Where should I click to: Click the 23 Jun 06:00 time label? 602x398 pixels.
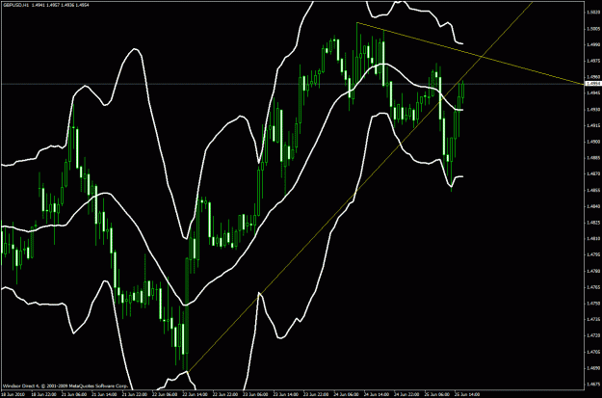[254, 394]
